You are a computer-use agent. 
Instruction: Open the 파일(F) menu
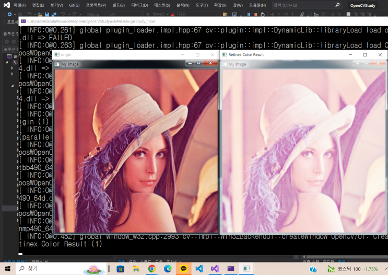click(19, 5)
